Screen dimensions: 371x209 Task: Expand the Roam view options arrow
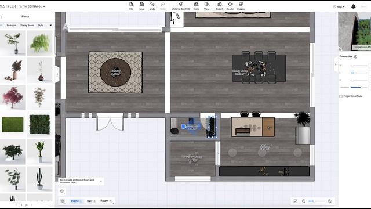(x=114, y=203)
